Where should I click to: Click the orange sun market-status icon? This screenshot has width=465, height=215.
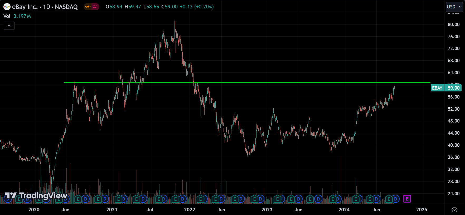(88, 7)
